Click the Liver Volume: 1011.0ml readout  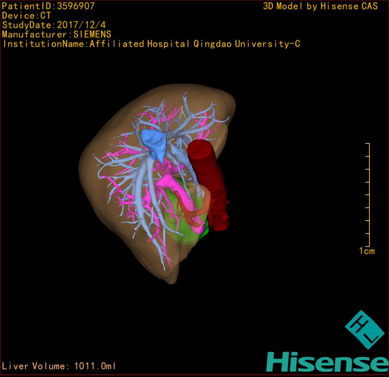59,366
